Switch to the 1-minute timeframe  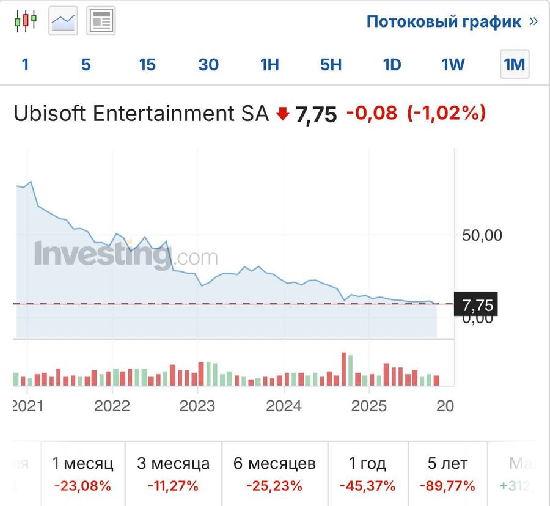(x=25, y=64)
